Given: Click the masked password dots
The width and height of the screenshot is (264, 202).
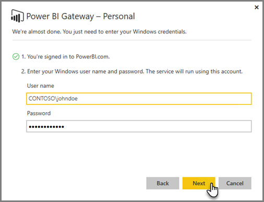Looking at the screenshot, I should [x=46, y=127].
